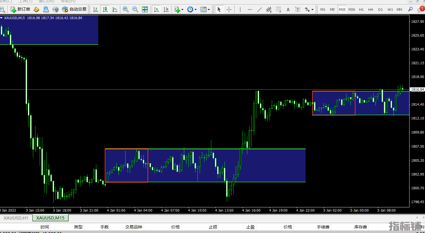Click the 止盈 column header
The height and width of the screenshot is (233, 425).
(x=250, y=227)
